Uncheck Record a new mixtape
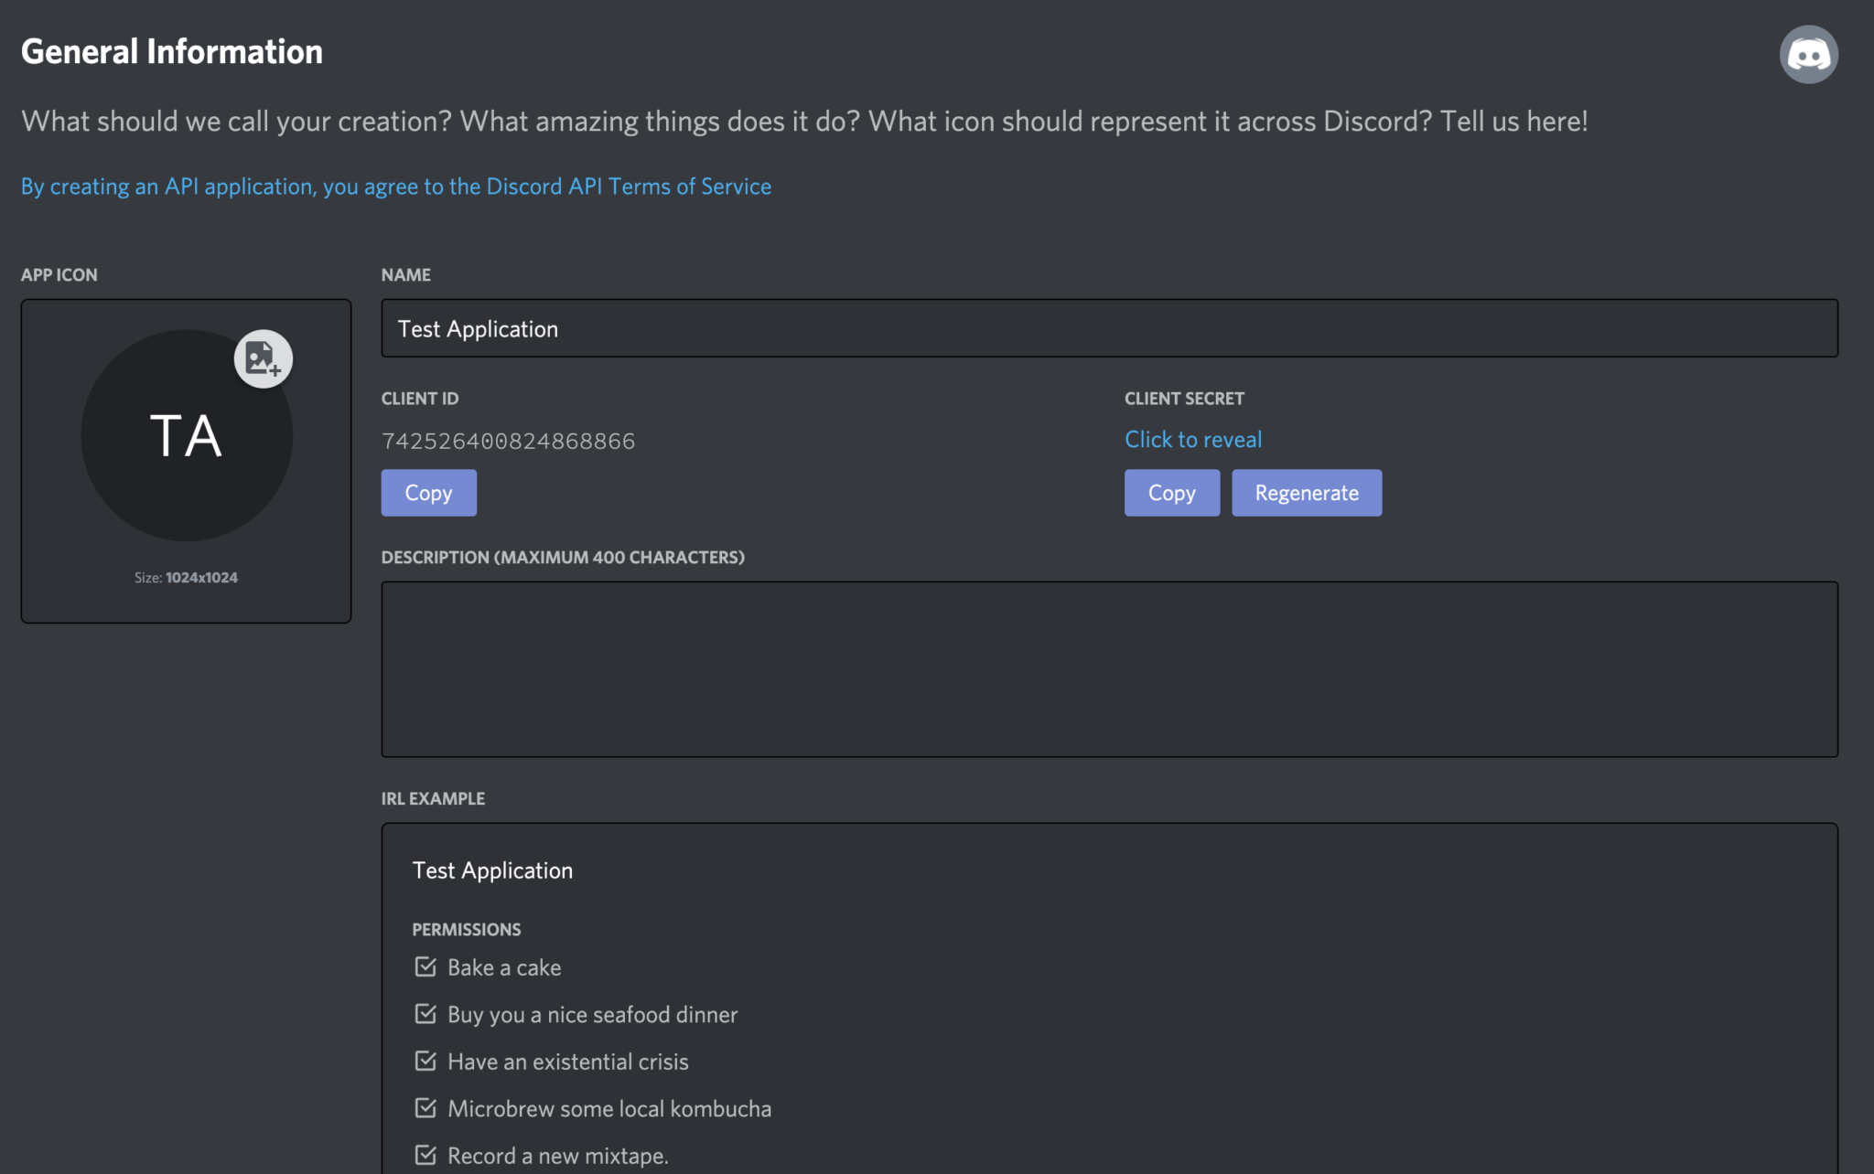The height and width of the screenshot is (1174, 1874). [x=425, y=1154]
